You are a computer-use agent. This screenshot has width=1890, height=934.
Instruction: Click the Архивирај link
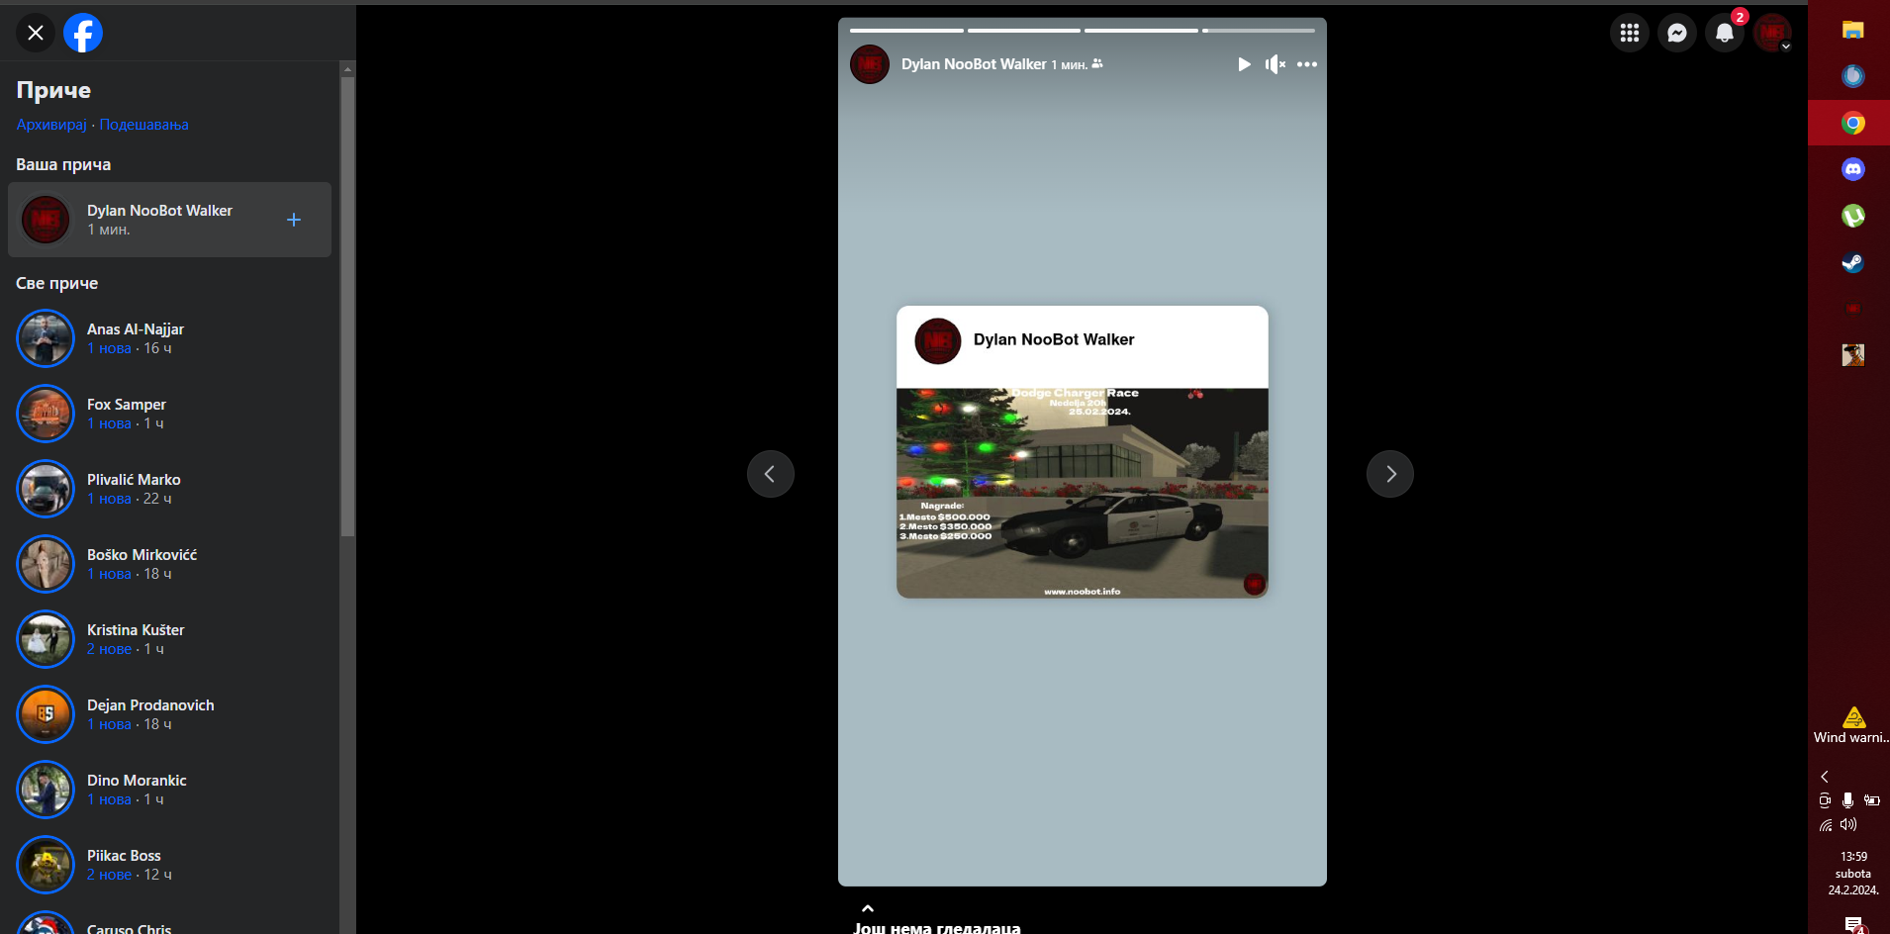[x=51, y=125]
